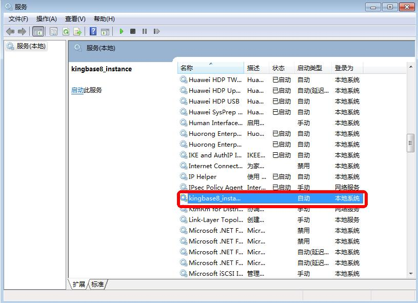This screenshot has width=418, height=303.
Task: Toggle the action pane toolbar icon
Action: coord(105,31)
